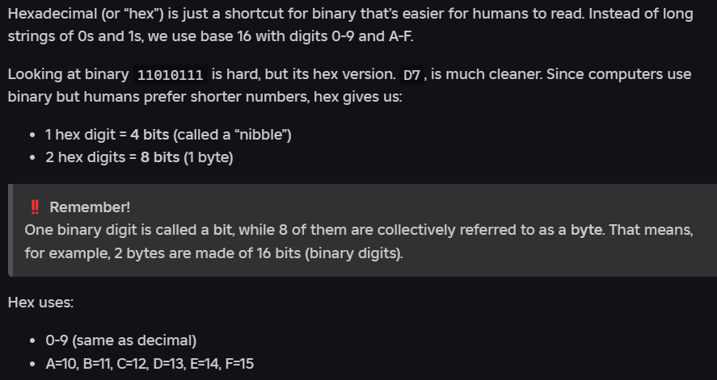
Task: Click the phrase "hex gives us:"
Action: pos(360,97)
